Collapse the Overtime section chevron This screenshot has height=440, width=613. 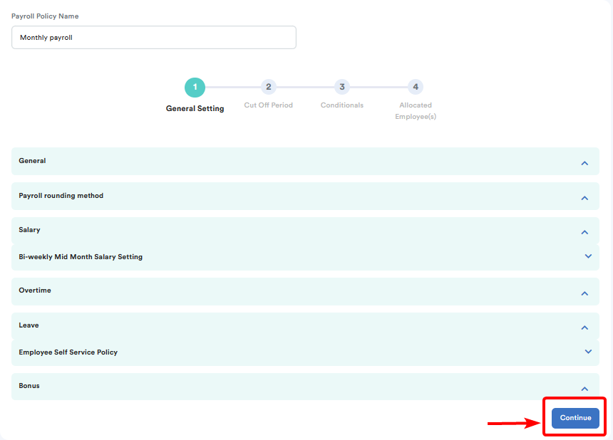584,293
